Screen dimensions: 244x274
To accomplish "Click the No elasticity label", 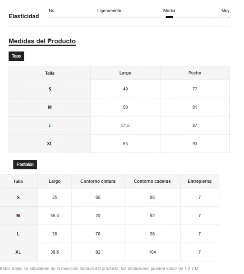I will (x=52, y=11).
